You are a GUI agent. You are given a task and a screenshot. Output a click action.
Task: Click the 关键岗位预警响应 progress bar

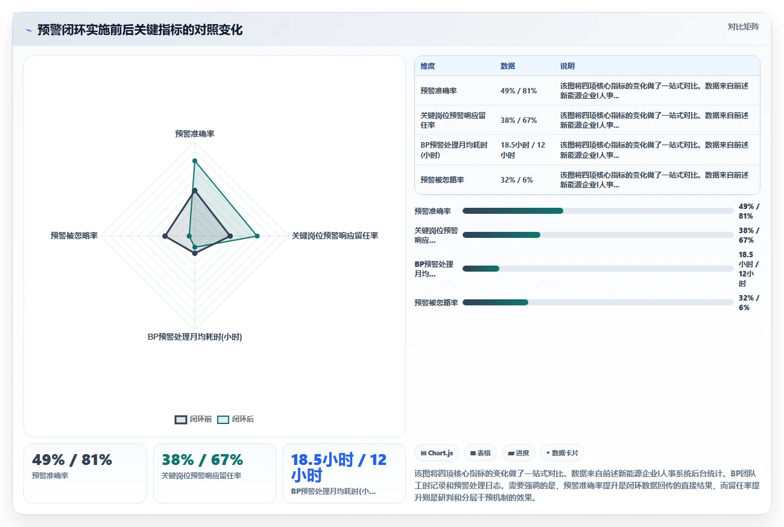[598, 235]
